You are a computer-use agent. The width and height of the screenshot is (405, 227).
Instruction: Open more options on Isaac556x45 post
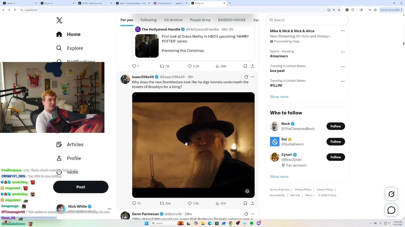pos(252,77)
